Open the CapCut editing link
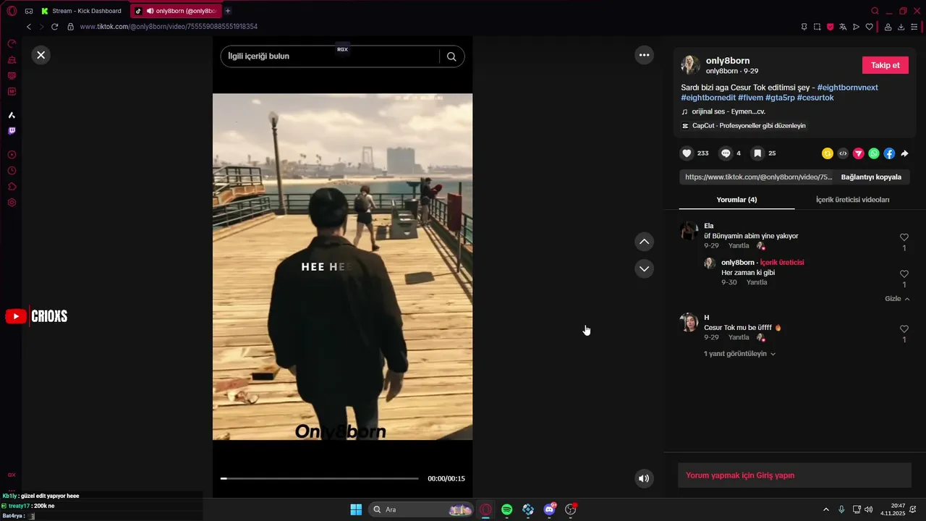 [x=744, y=126]
